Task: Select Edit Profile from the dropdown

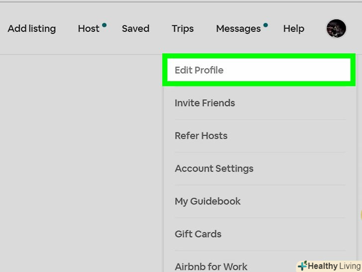Action: click(199, 70)
